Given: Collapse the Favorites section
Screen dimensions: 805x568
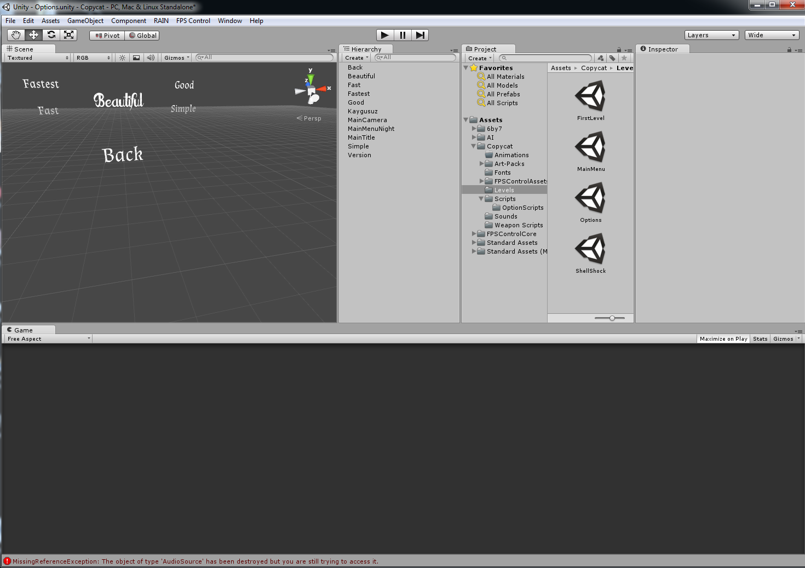Looking at the screenshot, I should click(466, 68).
